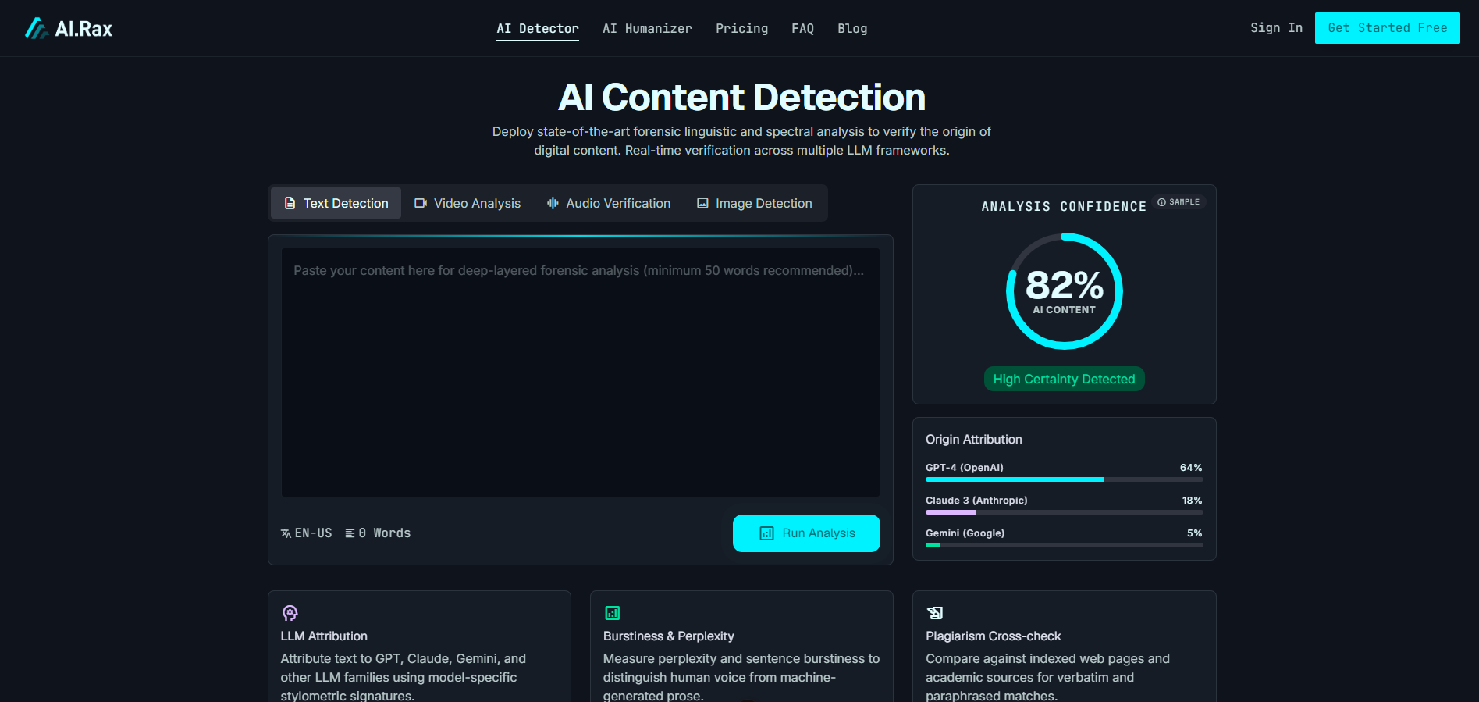This screenshot has width=1479, height=702.
Task: Click the Video Analysis camera icon
Action: click(421, 203)
